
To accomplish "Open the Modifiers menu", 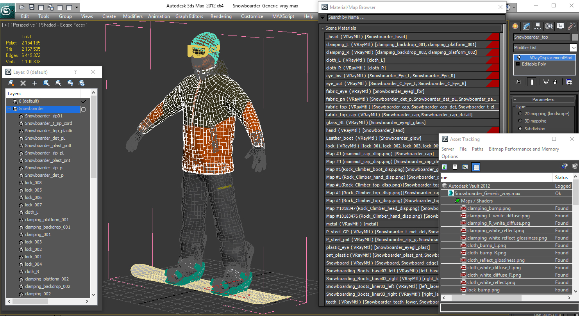I will coord(133,16).
